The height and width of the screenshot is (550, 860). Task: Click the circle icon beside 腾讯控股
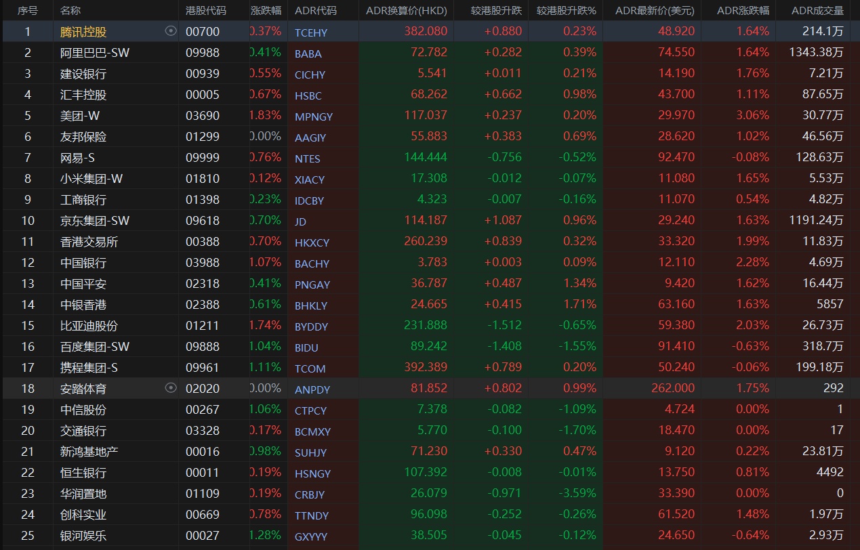click(171, 30)
